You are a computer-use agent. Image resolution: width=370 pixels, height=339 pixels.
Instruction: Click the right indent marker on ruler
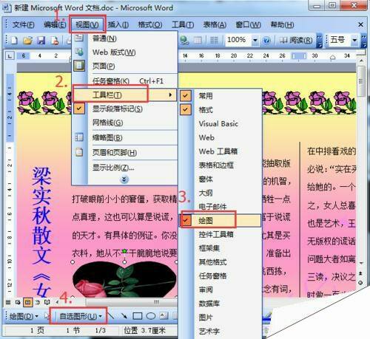pos(332,58)
